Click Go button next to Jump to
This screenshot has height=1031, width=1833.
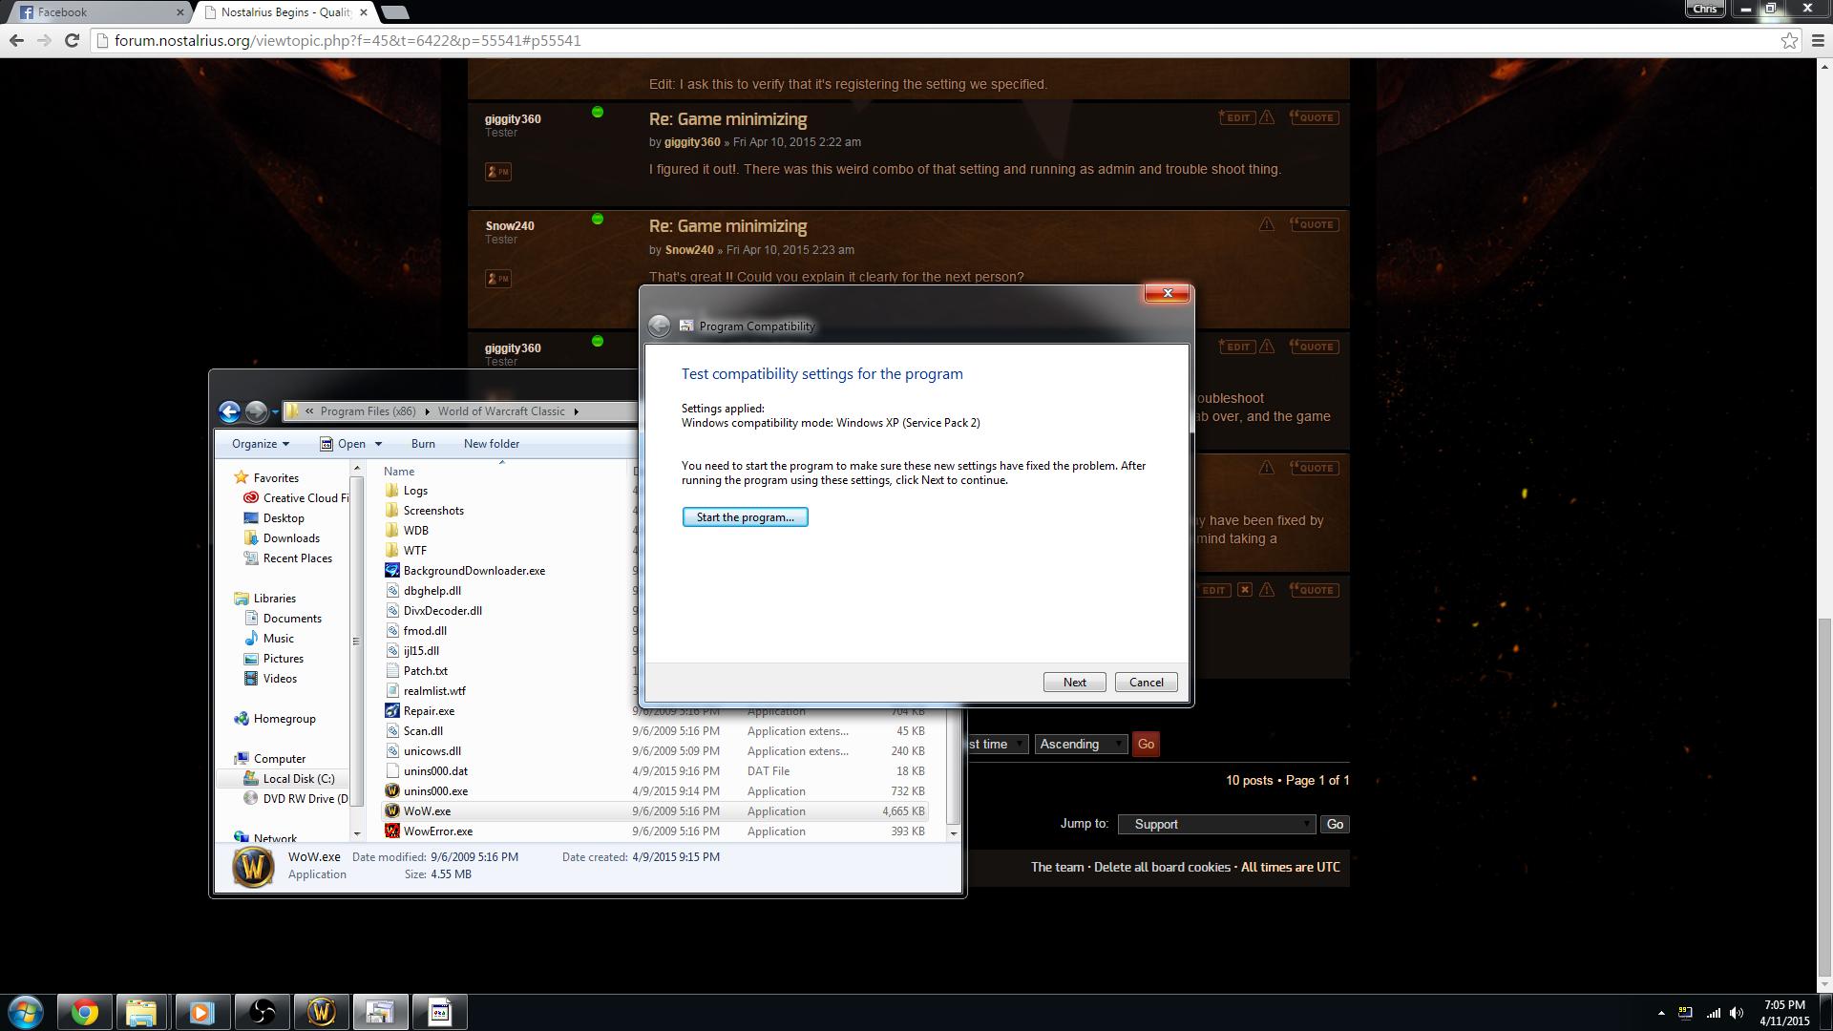(x=1335, y=825)
